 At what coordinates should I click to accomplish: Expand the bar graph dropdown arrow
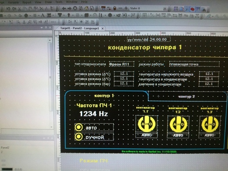click(x=105, y=15)
